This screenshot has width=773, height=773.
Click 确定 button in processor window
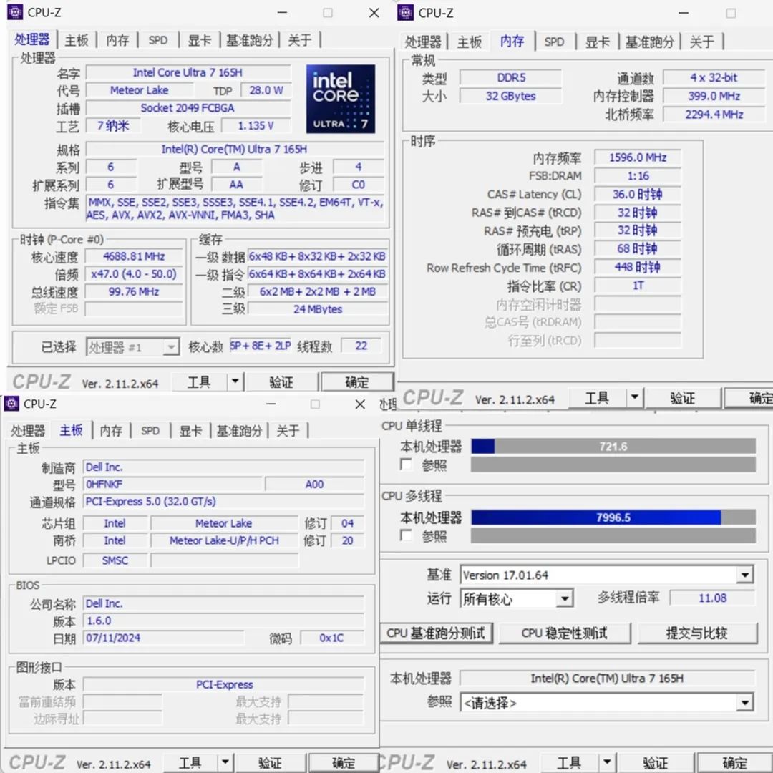point(357,381)
